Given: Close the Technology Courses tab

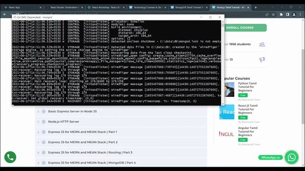Looking at the screenshot, I should pos(165,8).
